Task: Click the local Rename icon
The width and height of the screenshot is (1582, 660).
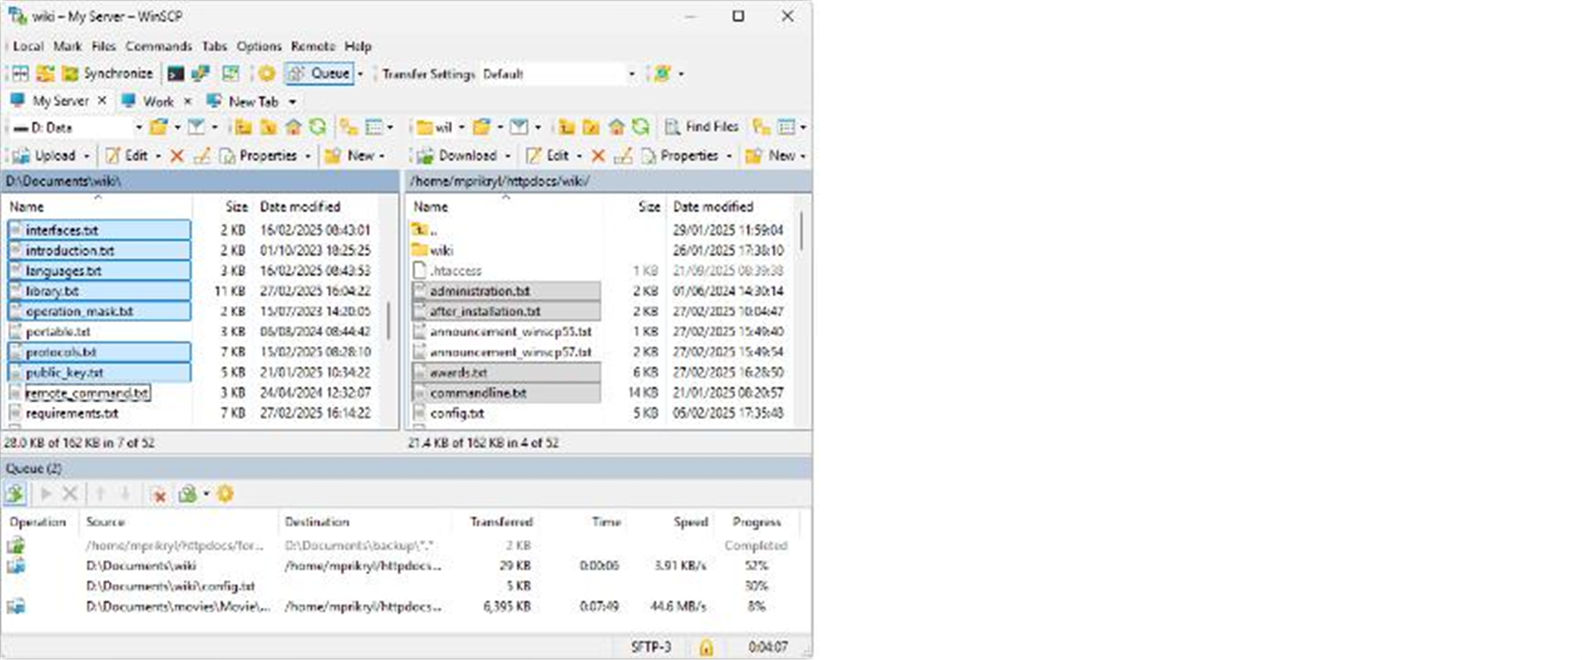Action: (x=202, y=155)
